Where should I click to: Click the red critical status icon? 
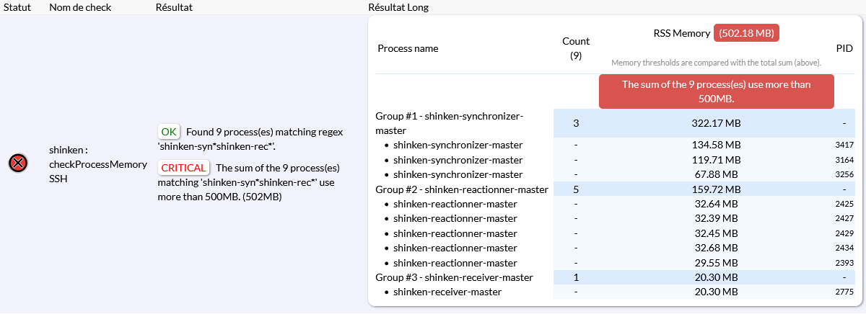pyautogui.click(x=18, y=163)
